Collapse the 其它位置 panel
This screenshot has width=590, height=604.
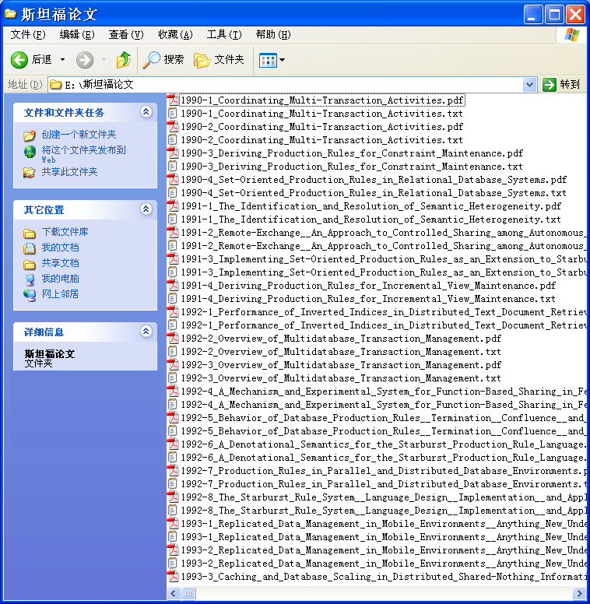(146, 209)
